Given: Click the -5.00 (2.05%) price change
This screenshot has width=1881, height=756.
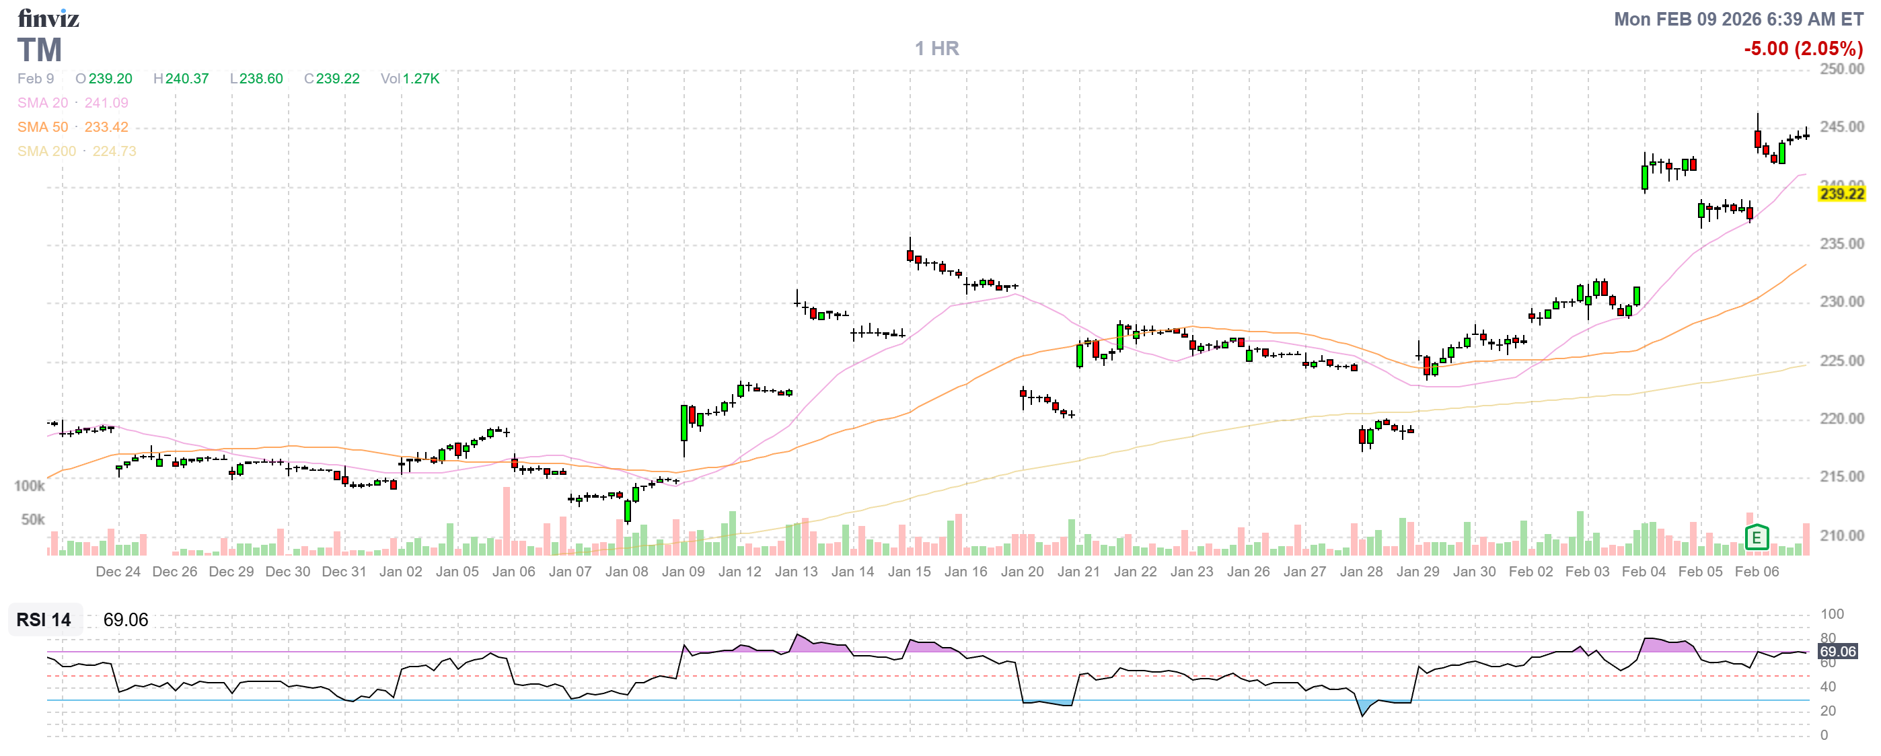Looking at the screenshot, I should coord(1803,49).
